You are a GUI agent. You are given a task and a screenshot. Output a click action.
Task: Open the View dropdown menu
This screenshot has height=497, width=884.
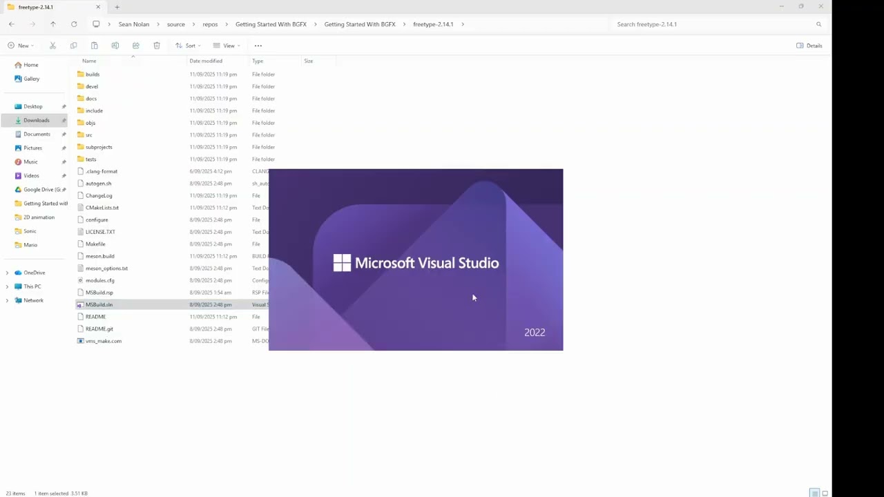pyautogui.click(x=227, y=46)
